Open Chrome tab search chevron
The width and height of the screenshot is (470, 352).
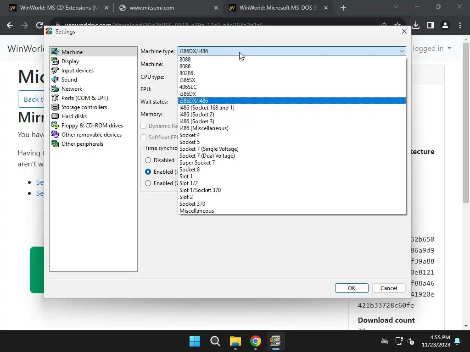click(x=396, y=6)
